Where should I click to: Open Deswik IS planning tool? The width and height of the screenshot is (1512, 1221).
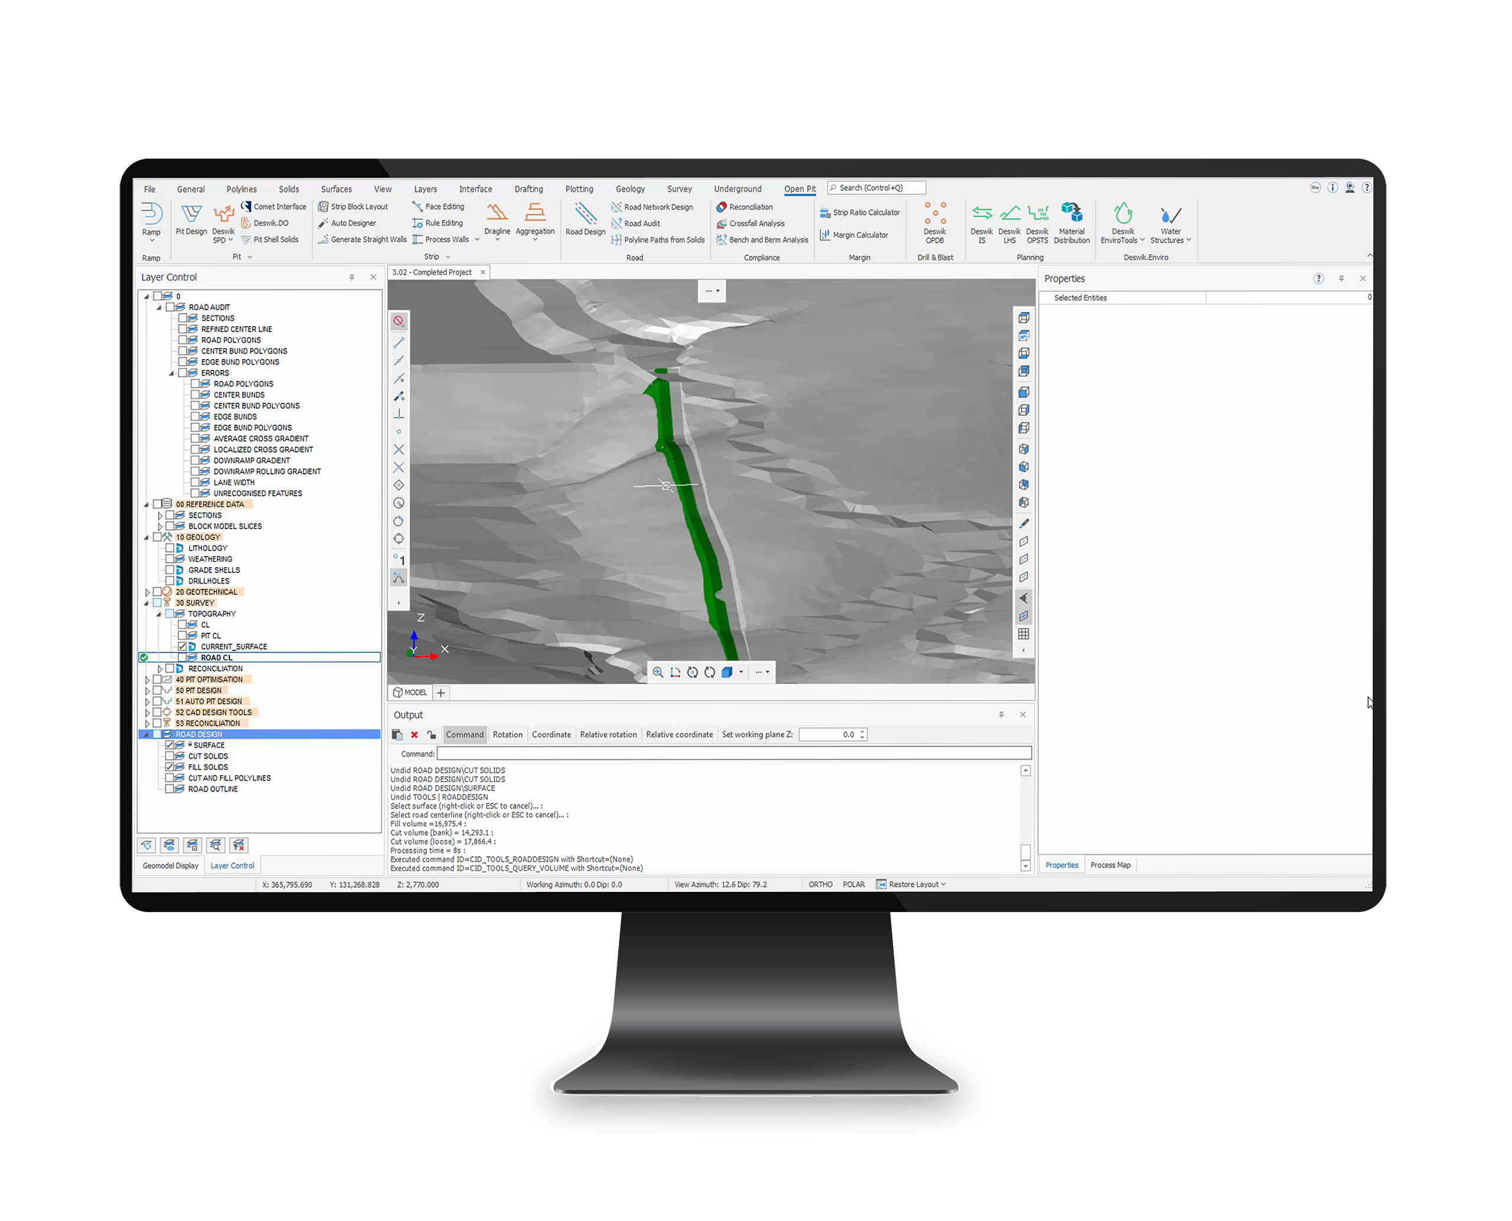click(x=982, y=224)
